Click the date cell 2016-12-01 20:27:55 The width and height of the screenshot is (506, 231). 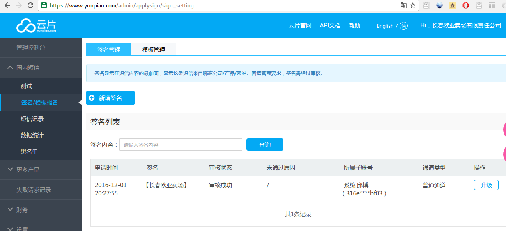point(111,189)
